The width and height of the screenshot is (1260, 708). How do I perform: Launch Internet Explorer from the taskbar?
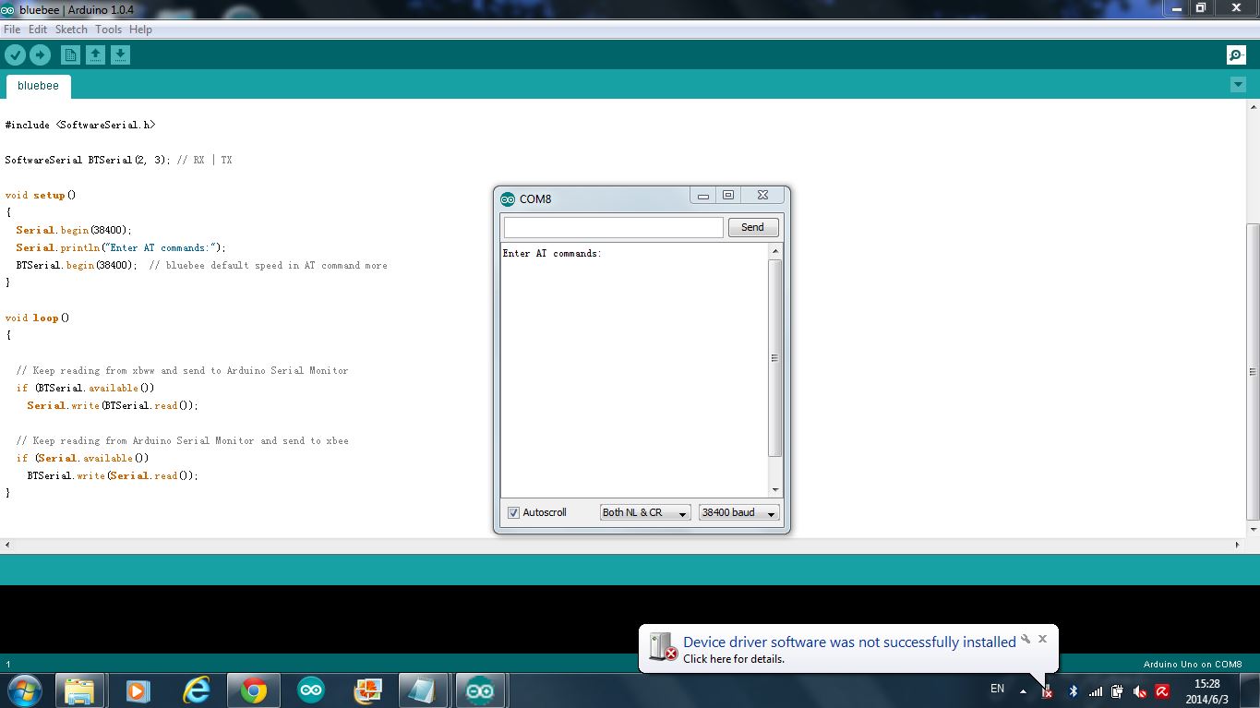[196, 690]
